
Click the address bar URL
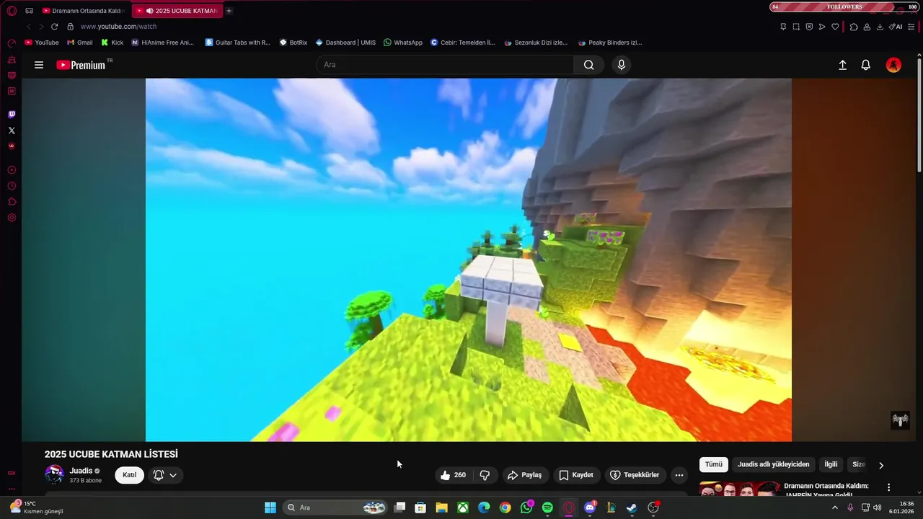click(x=118, y=27)
